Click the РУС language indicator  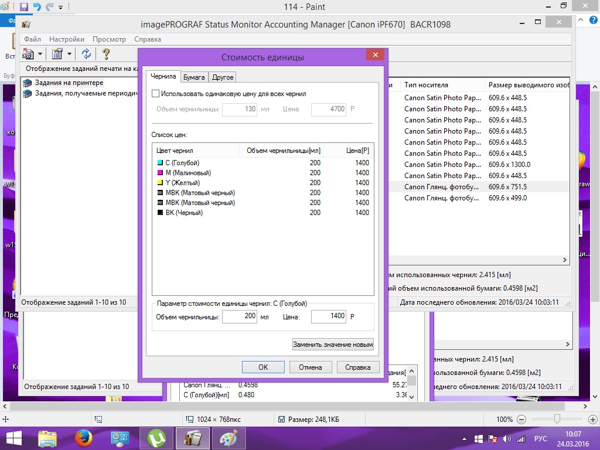(540, 439)
